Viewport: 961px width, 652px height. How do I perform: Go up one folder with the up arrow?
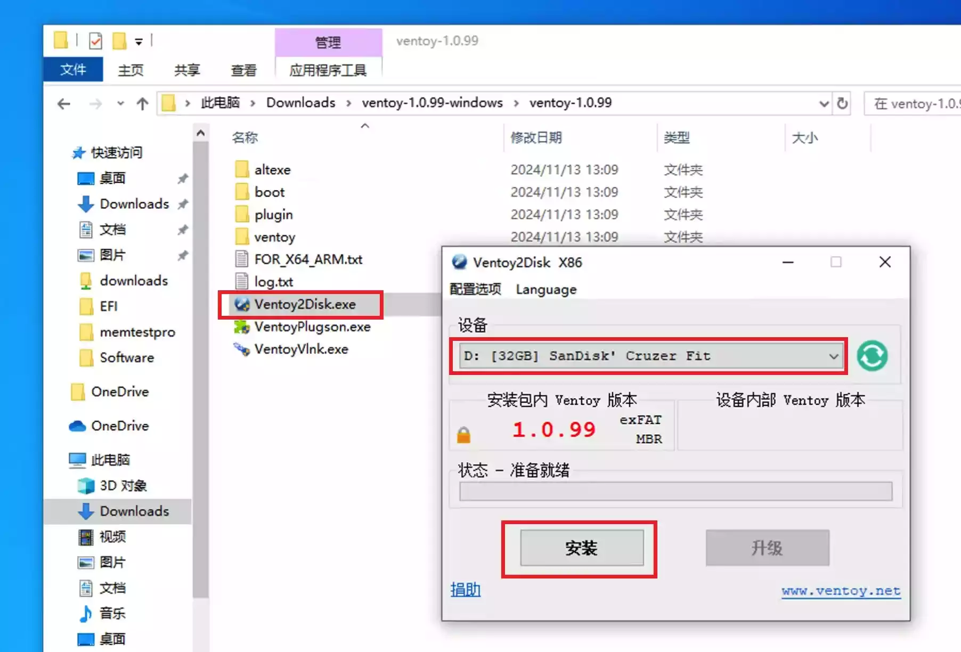142,103
